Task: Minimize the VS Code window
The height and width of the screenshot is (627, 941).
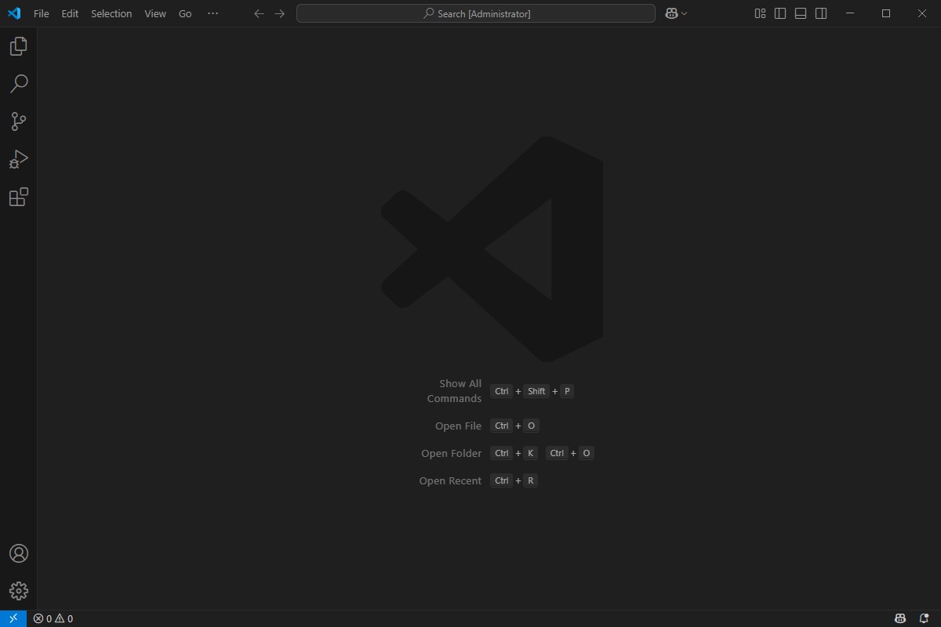Action: coord(851,13)
